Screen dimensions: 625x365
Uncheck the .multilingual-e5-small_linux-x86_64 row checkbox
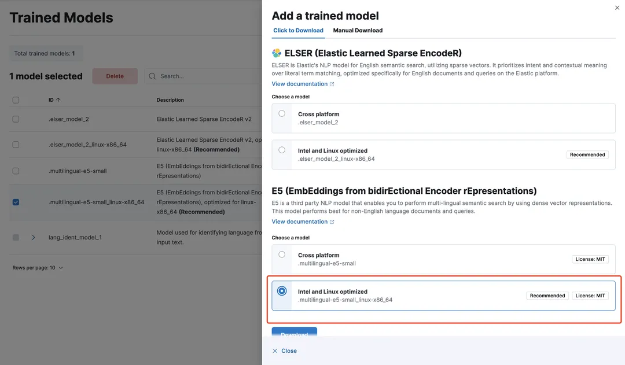16,202
